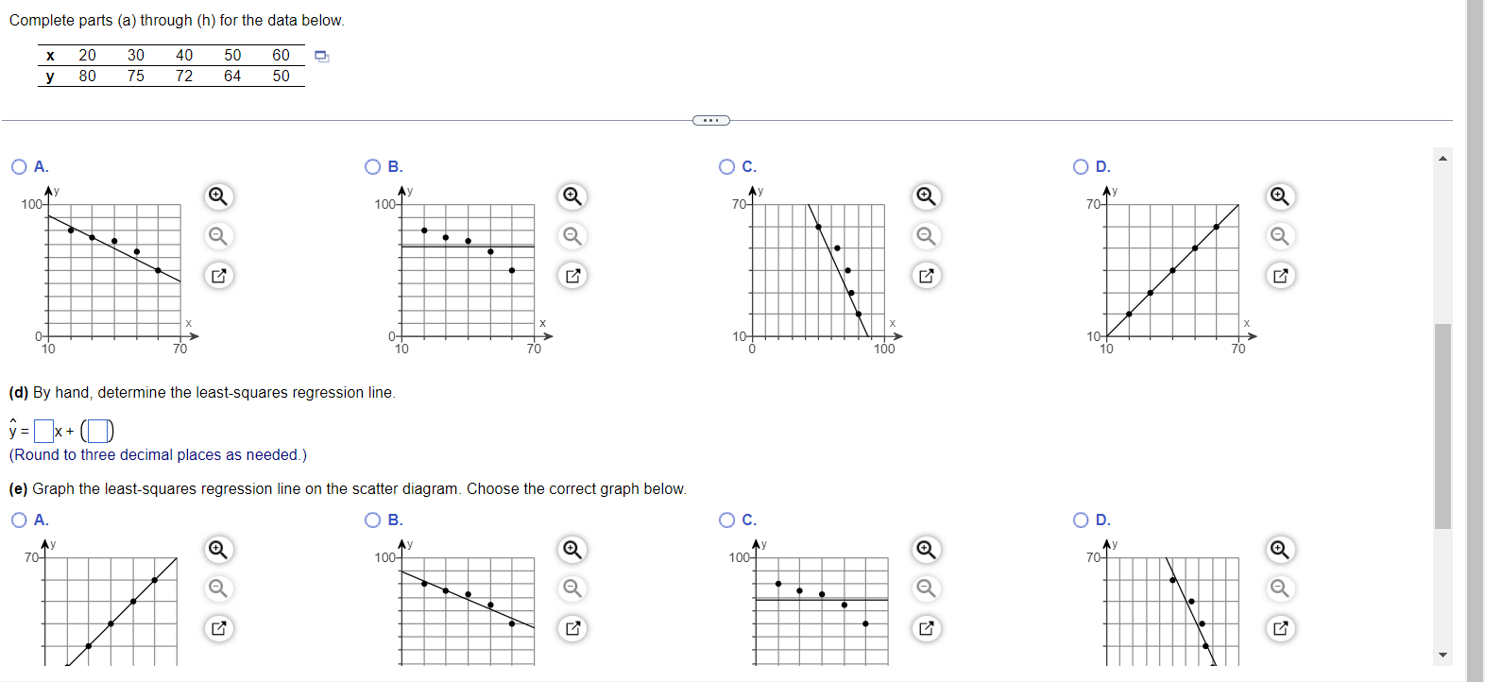The width and height of the screenshot is (1485, 682).
Task: Click the slope input box in the regression equation
Action: (43, 430)
